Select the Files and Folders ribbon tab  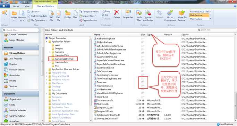click(x=45, y=6)
